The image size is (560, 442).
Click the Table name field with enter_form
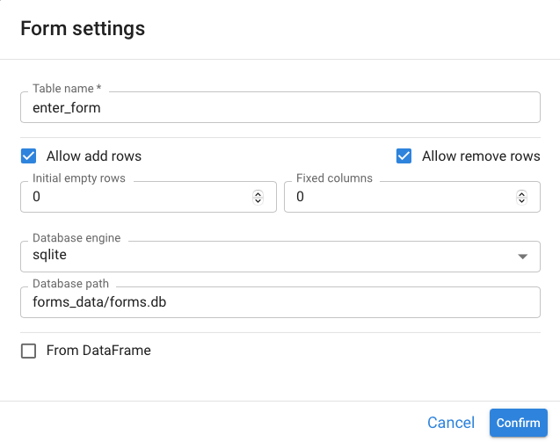tap(280, 107)
